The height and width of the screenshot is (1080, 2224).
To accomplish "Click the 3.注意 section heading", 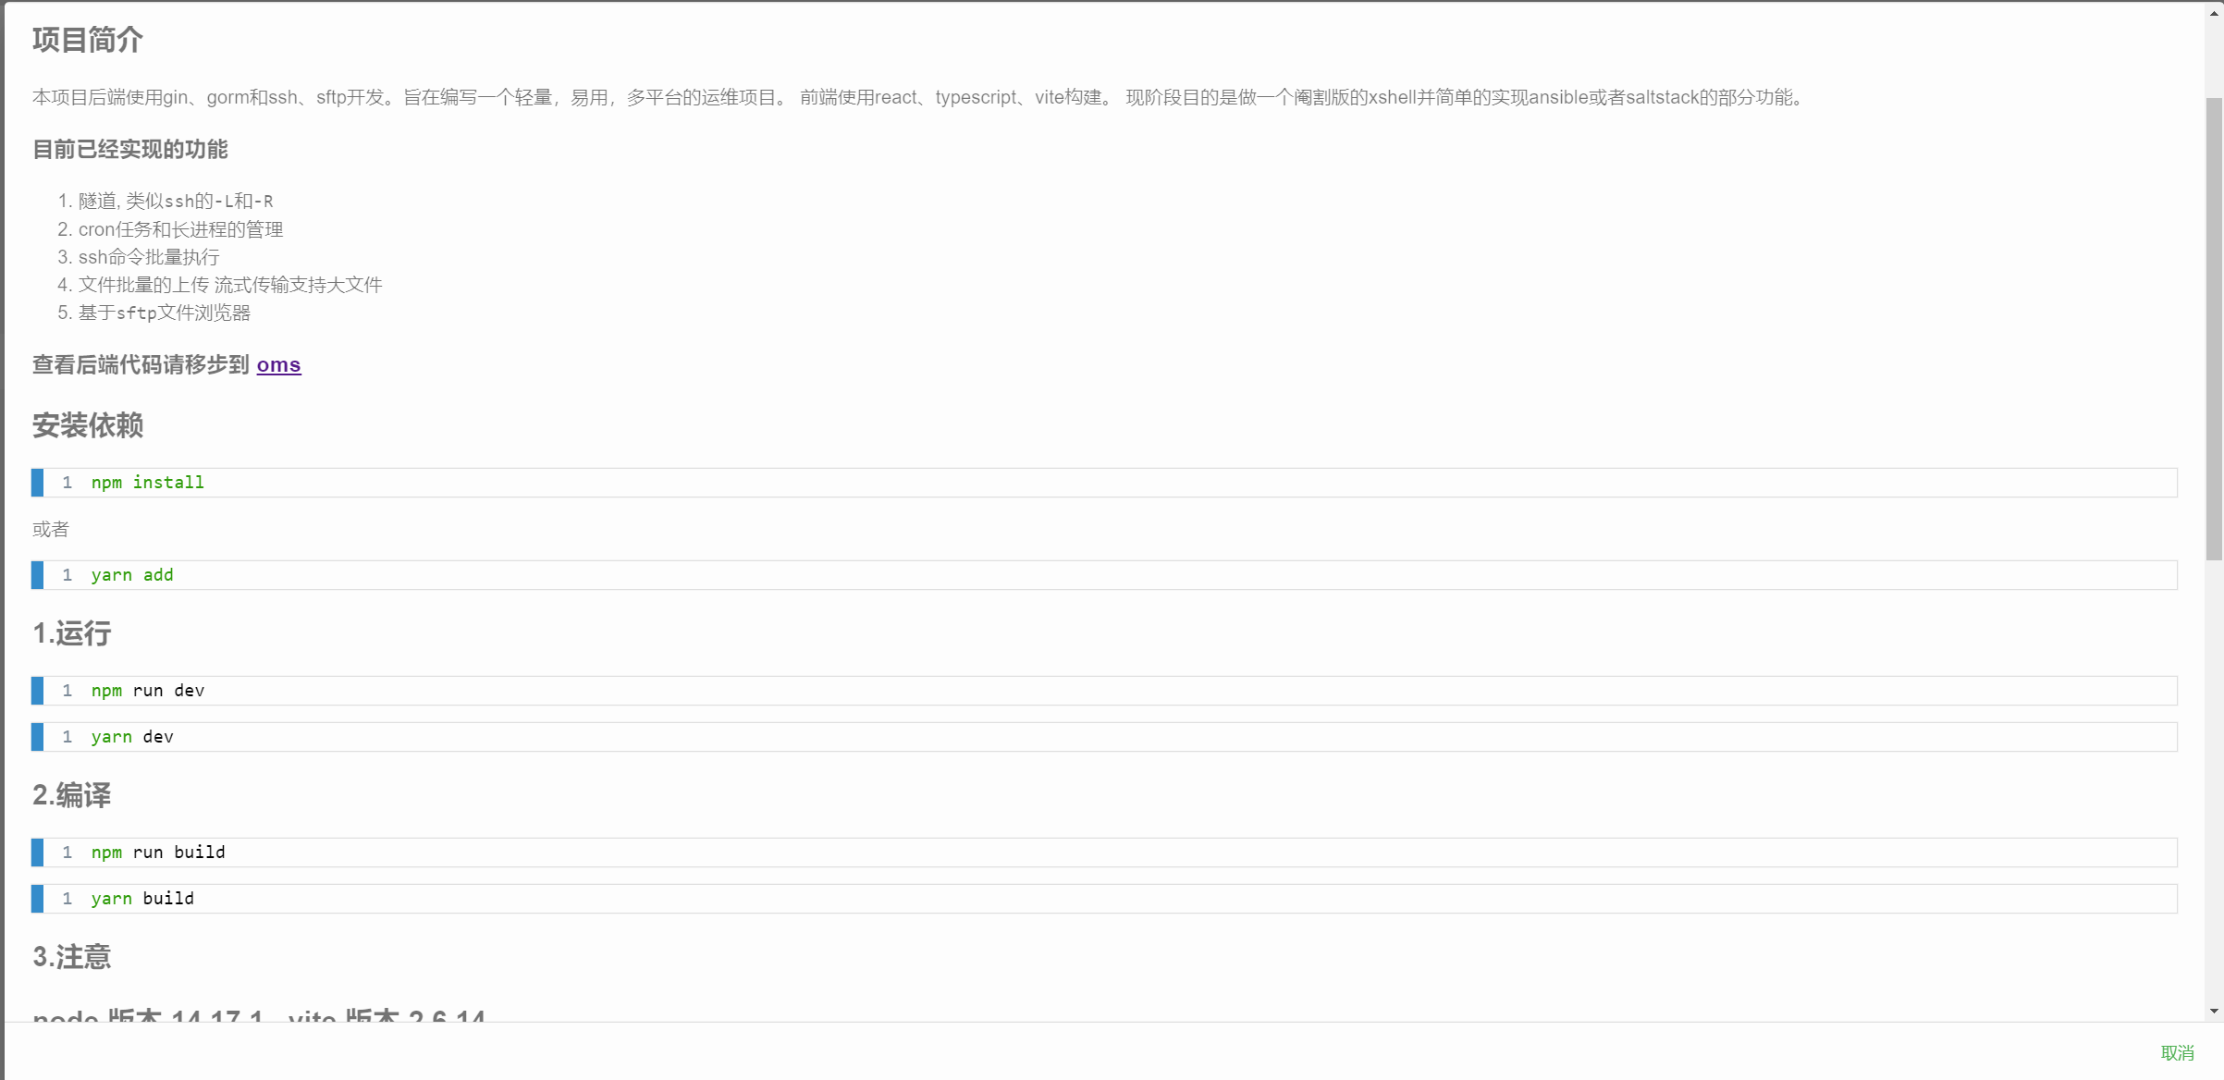I will (71, 957).
